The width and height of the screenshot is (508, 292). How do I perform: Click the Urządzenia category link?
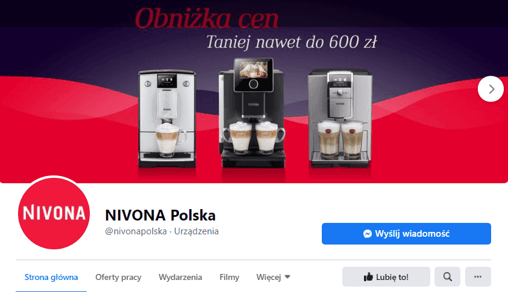(196, 231)
